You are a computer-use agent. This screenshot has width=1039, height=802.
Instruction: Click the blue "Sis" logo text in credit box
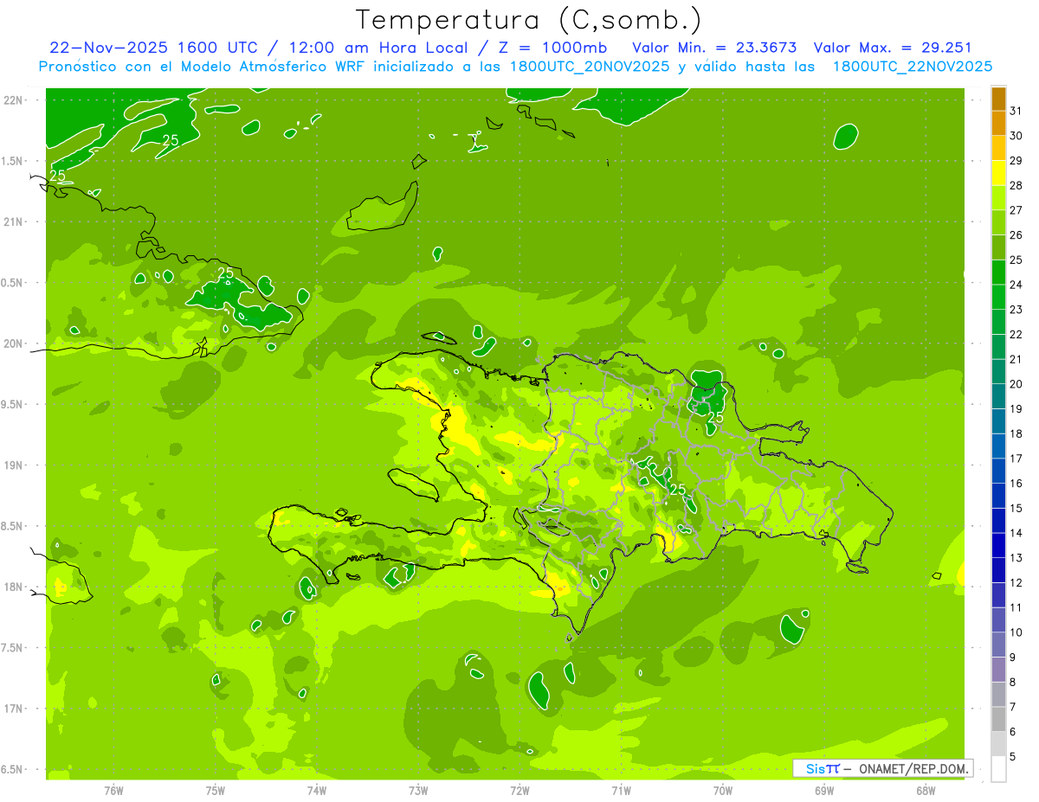pos(816,768)
